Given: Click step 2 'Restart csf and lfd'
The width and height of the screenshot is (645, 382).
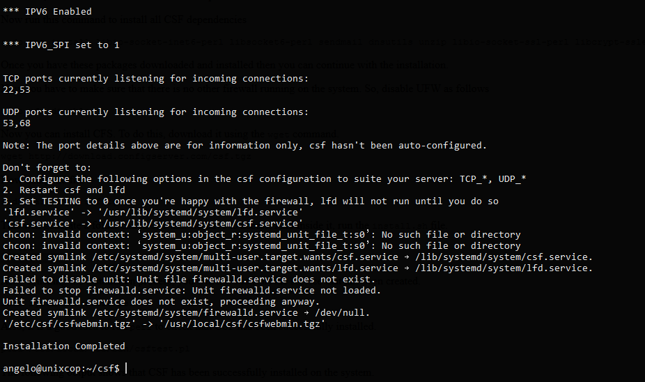Looking at the screenshot, I should tap(64, 190).
